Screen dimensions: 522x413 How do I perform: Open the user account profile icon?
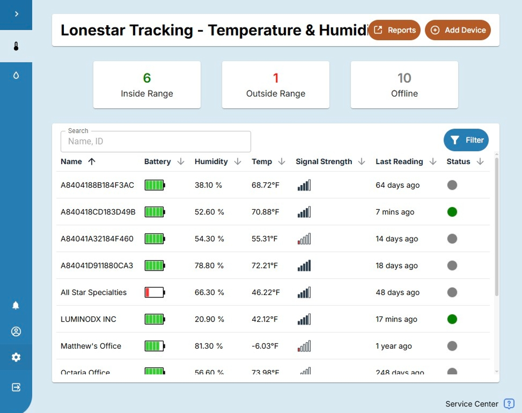point(16,331)
